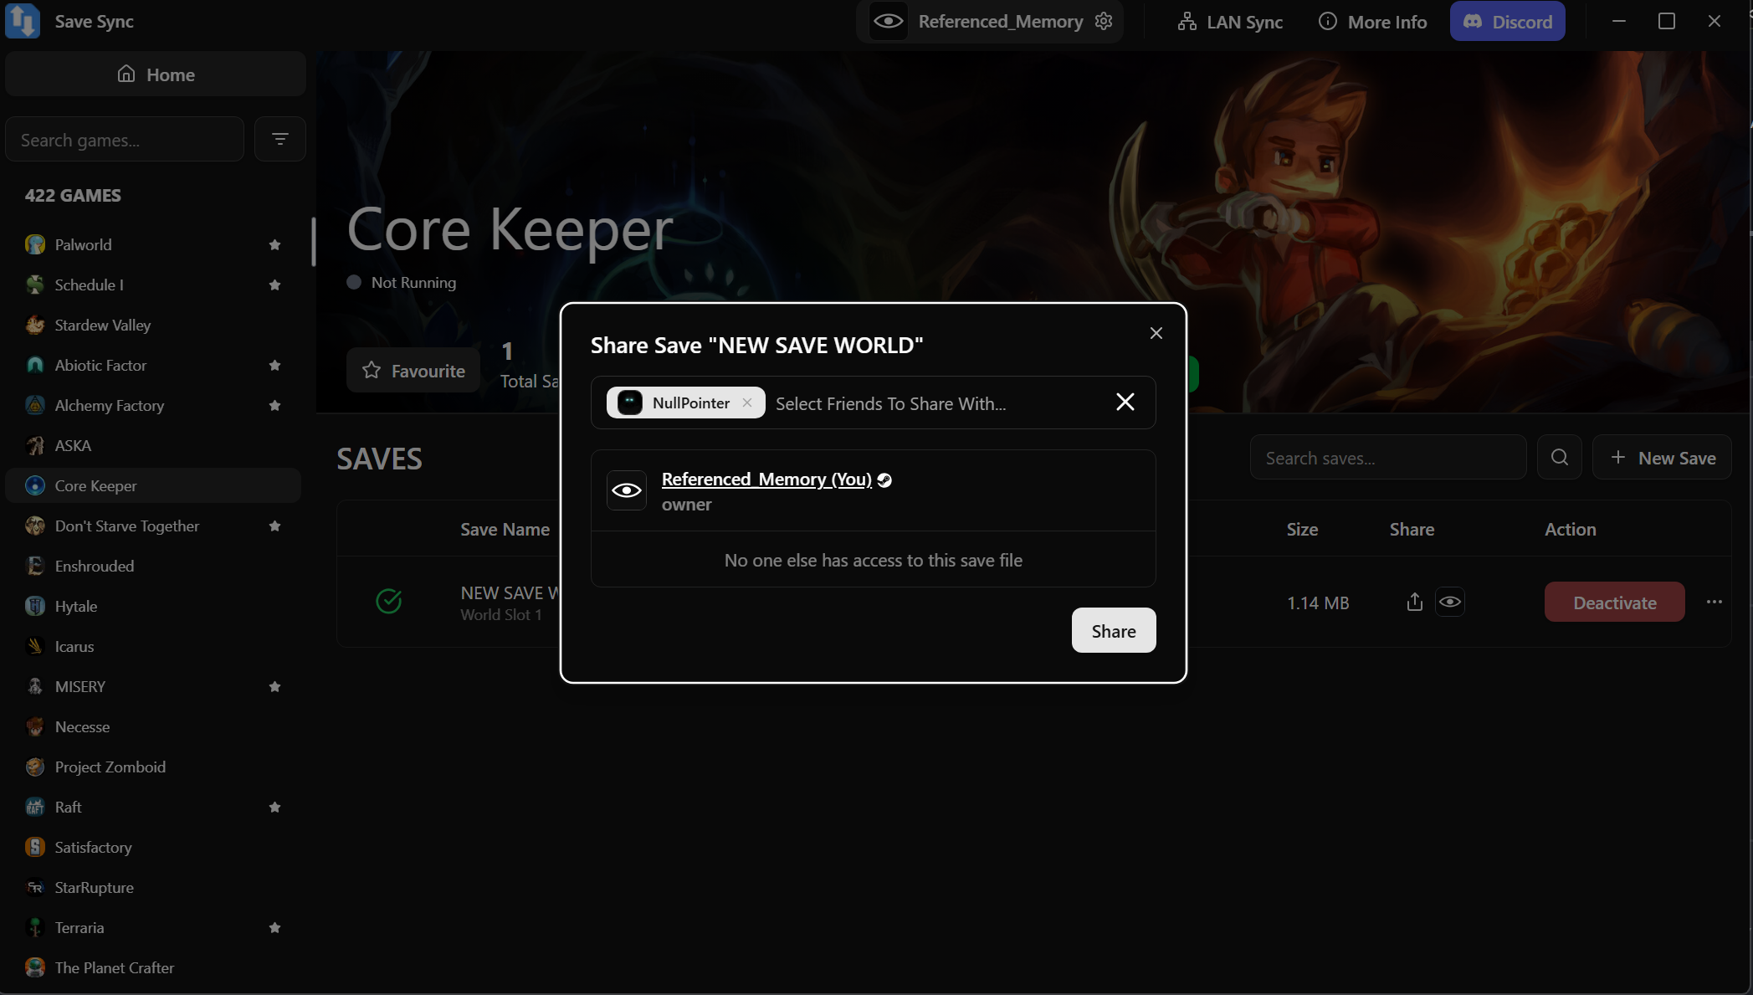Remove NullPointer from share recipients
1753x995 pixels.
747,403
